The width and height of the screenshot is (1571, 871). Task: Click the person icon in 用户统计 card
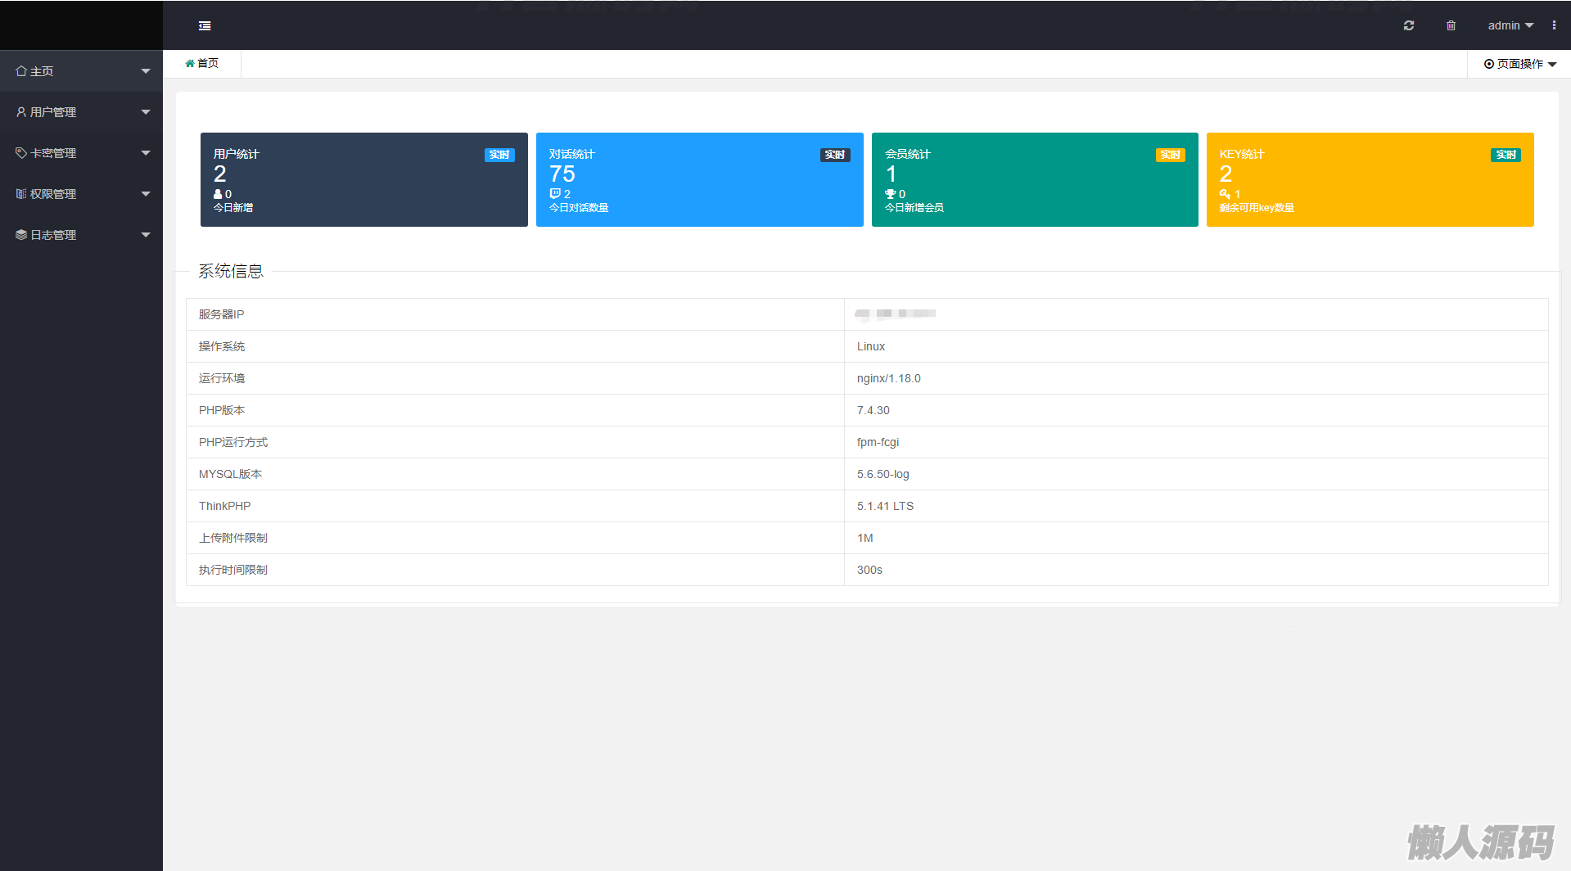[x=218, y=194]
